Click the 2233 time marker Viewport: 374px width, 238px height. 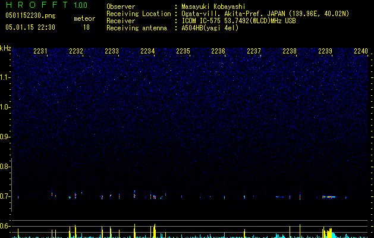pyautogui.click(x=112, y=51)
